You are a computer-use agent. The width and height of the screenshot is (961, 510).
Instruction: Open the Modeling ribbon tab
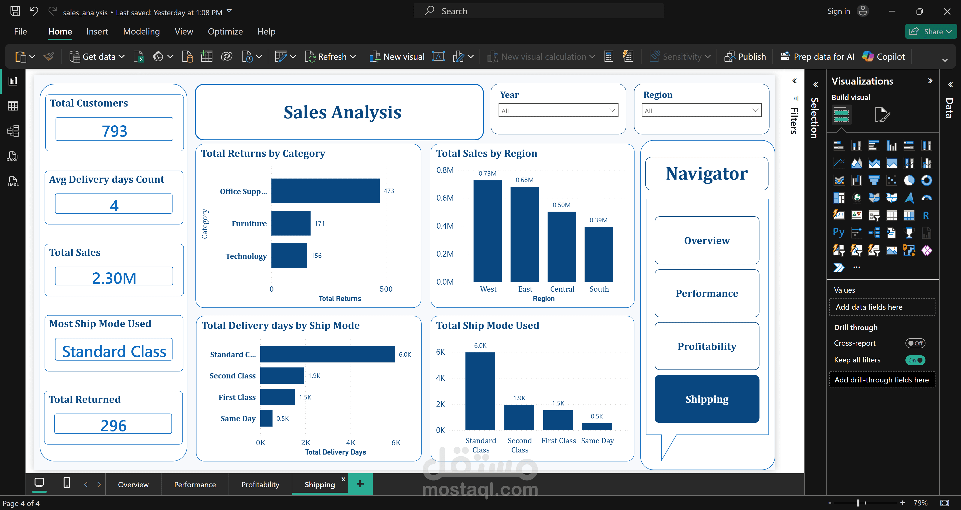click(x=141, y=32)
